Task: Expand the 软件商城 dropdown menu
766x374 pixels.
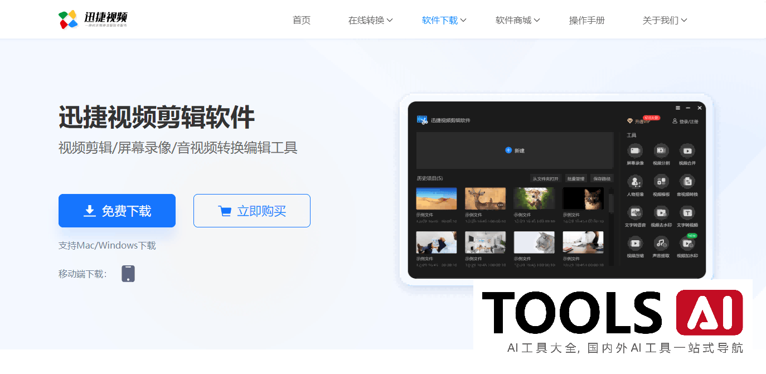Action: (x=517, y=21)
